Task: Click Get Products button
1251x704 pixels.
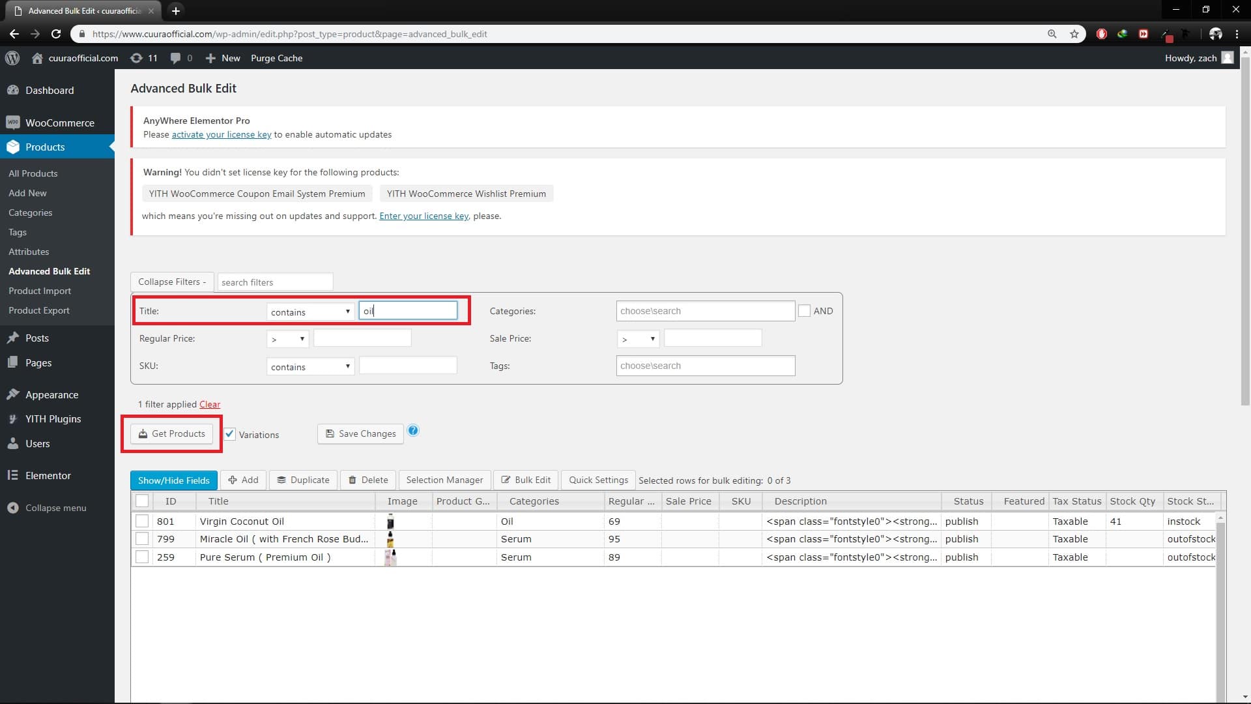Action: (172, 433)
